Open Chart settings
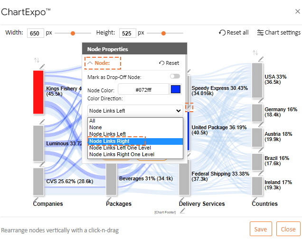The image size is (302, 247). [279, 33]
